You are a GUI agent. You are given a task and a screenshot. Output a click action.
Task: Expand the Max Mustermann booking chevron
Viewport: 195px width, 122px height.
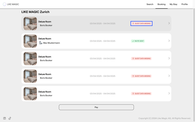click(169, 41)
